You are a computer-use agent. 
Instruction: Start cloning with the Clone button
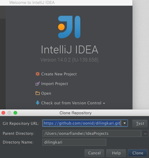[x=138, y=153]
